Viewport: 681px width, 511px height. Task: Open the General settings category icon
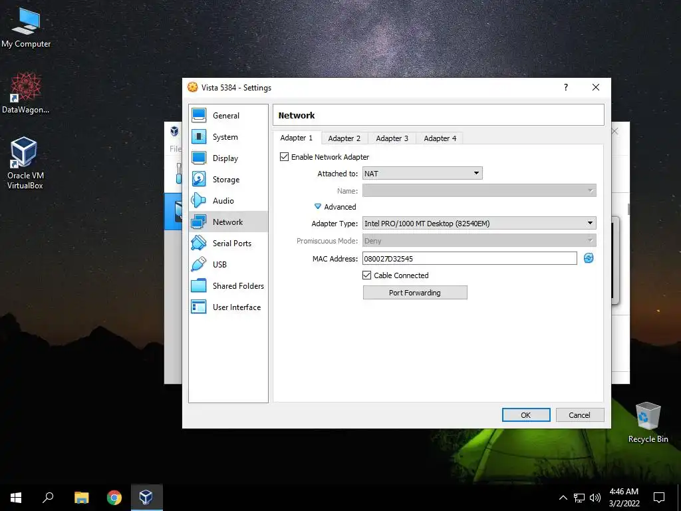point(199,115)
